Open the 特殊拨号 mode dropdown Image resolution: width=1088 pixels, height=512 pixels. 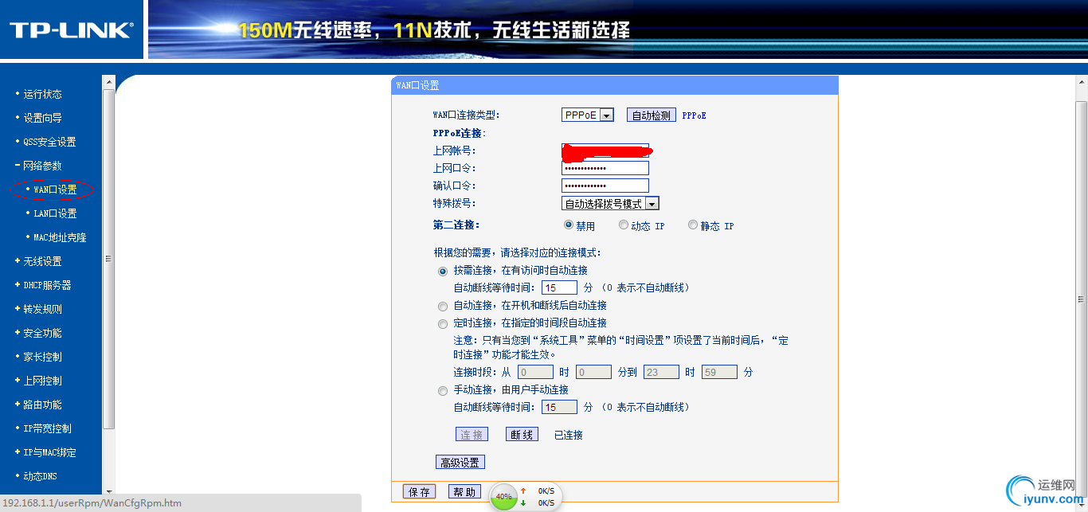(x=610, y=204)
